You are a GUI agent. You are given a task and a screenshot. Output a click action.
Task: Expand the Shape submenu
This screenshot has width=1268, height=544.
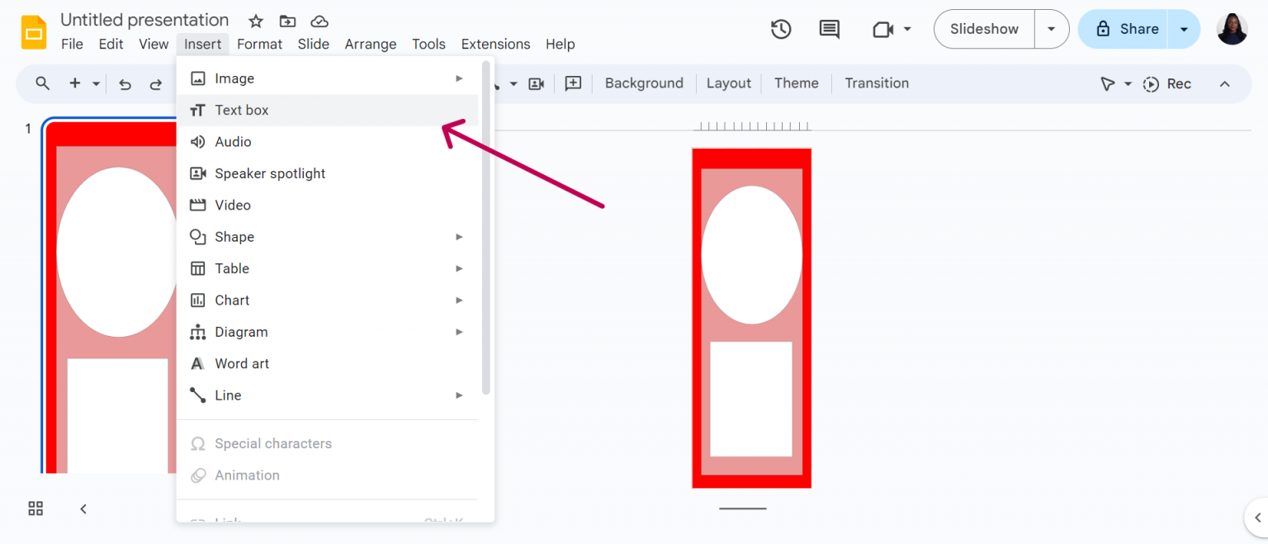coord(234,237)
